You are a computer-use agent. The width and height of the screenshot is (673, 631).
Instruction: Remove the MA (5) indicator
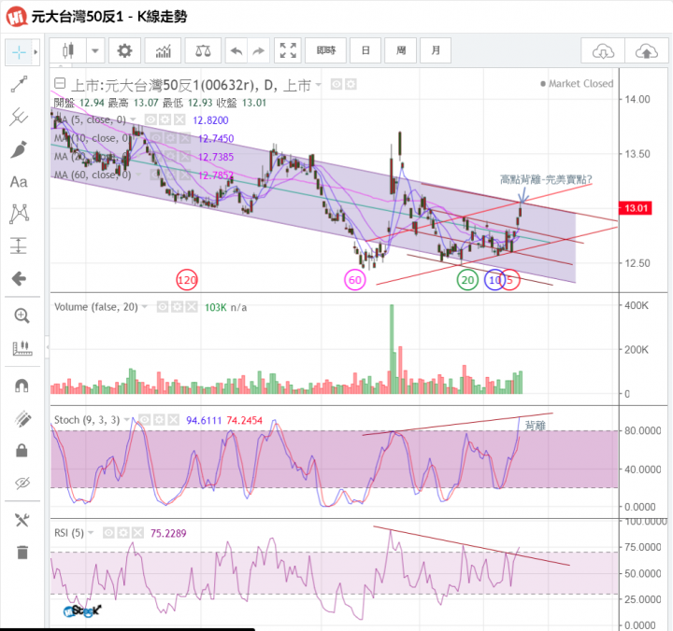179,119
